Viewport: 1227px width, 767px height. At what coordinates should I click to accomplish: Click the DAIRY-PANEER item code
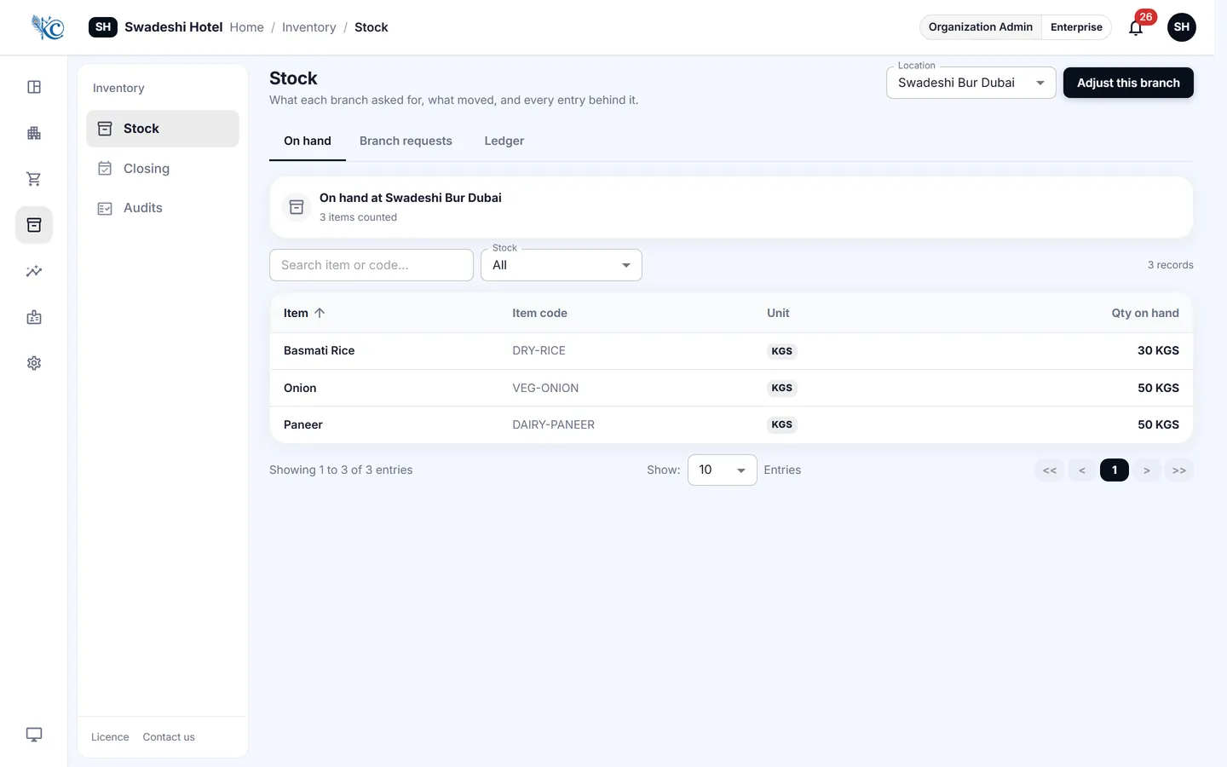pos(554,424)
